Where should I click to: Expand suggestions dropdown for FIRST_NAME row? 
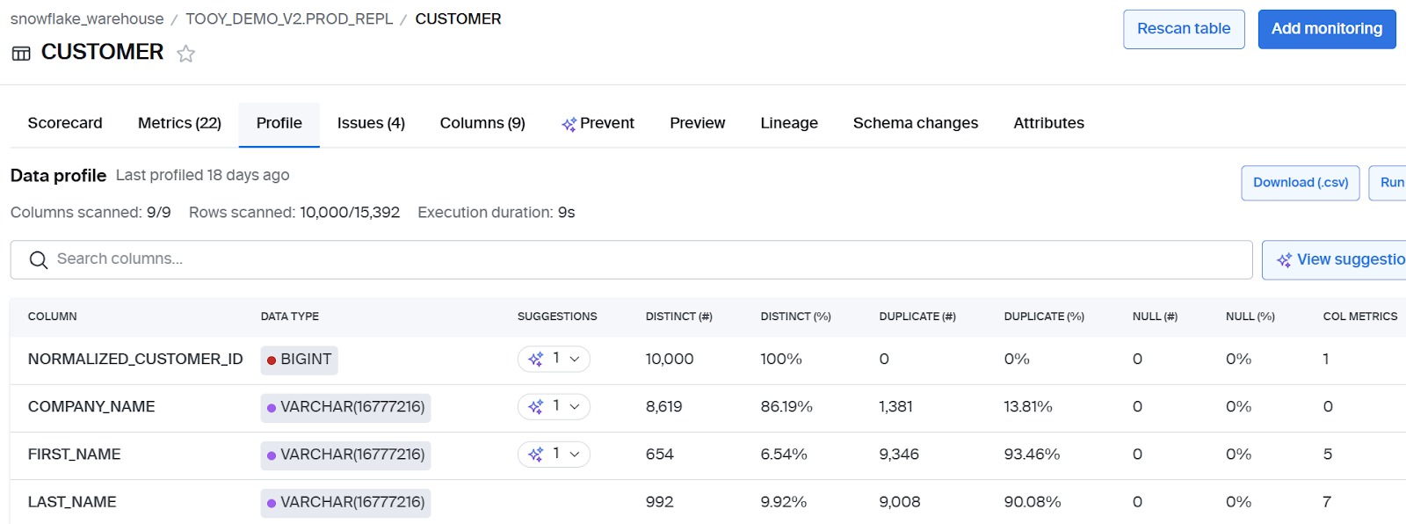pos(575,454)
